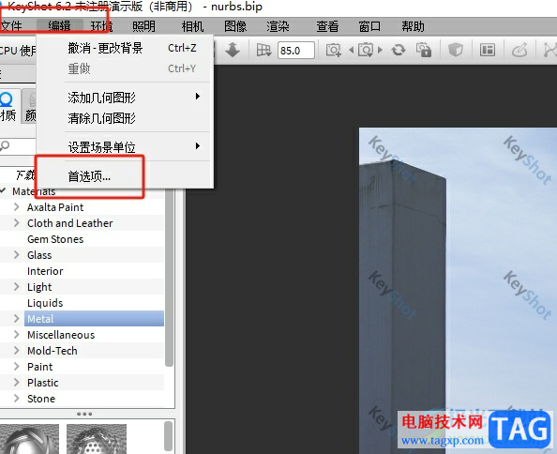Select Cloth and Leather category

tap(70, 223)
